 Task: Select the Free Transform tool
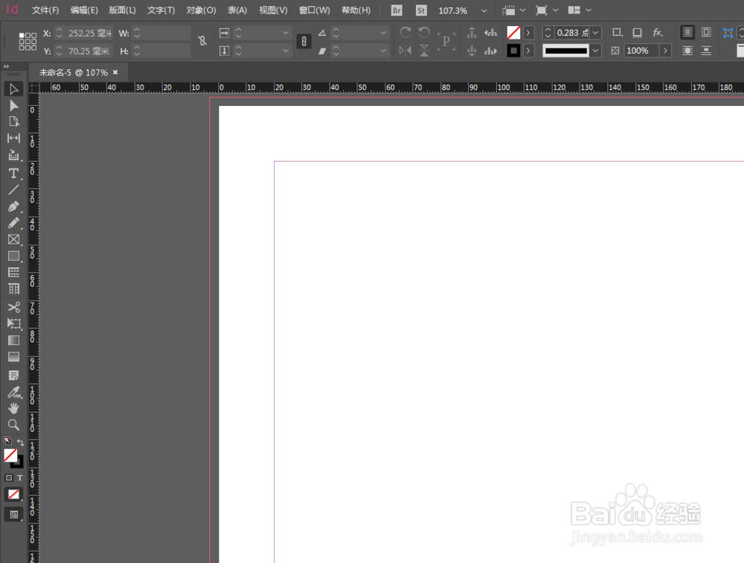(x=13, y=323)
